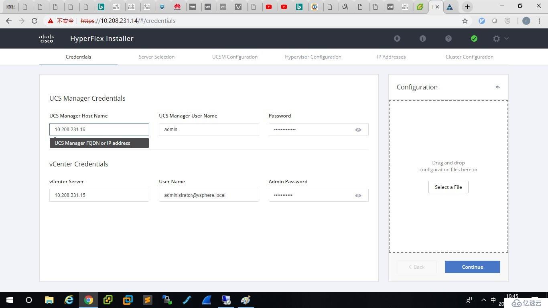Focus the vCenter Admin Password field
Screen dimensions: 548x308
(319, 195)
